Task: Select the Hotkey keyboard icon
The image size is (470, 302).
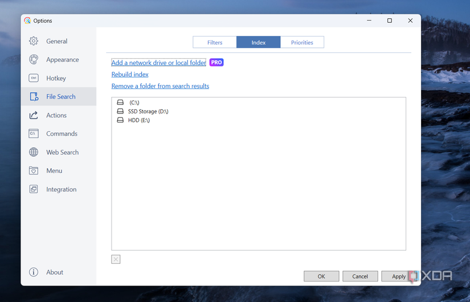Action: point(34,78)
